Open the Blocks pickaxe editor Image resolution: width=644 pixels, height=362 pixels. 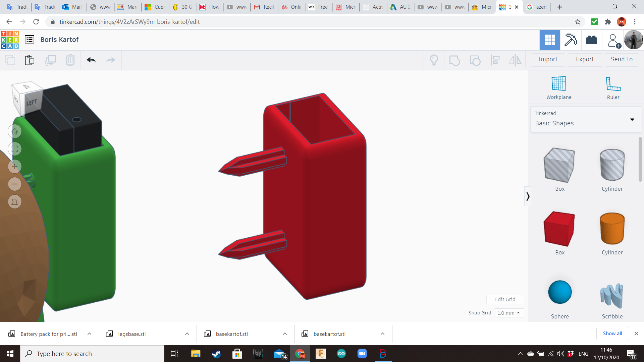(x=571, y=40)
